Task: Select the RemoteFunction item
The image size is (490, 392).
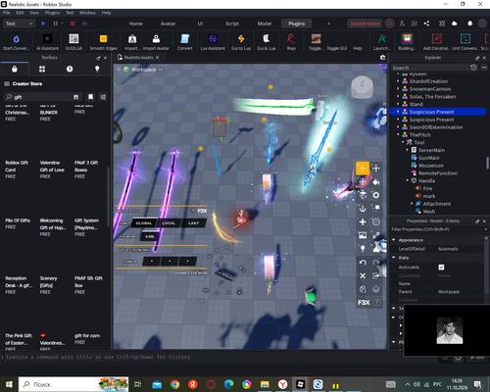Action: (x=438, y=173)
